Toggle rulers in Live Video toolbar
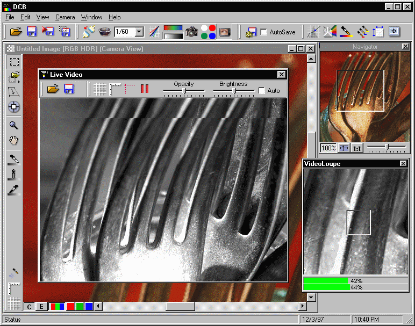Viewport: 415px width, 326px height. pos(115,89)
